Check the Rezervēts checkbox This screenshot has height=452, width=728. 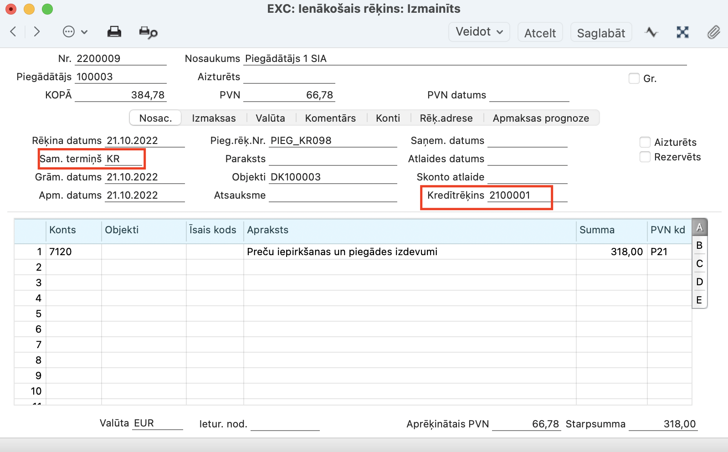(x=645, y=157)
